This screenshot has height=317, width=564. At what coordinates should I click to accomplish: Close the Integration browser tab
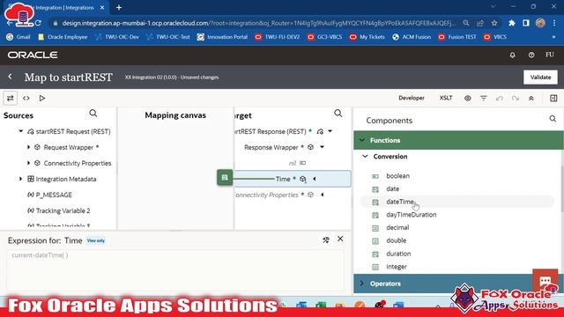[x=102, y=8]
